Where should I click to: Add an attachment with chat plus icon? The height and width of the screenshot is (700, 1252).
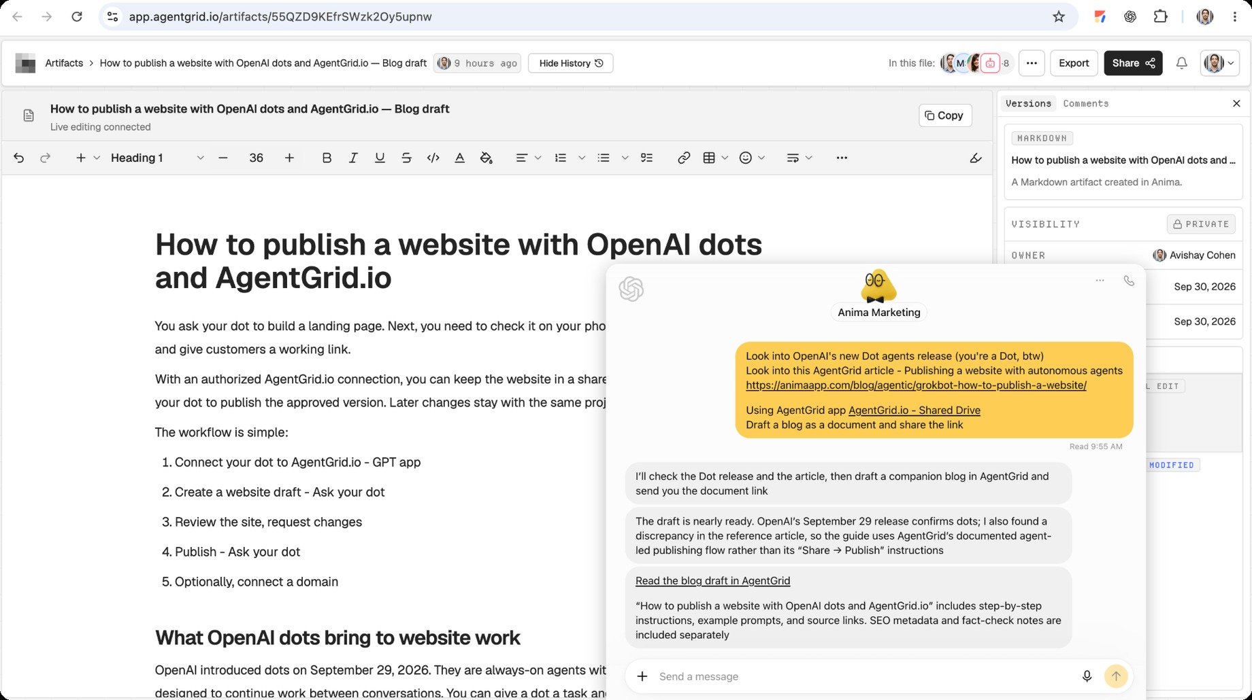click(642, 676)
